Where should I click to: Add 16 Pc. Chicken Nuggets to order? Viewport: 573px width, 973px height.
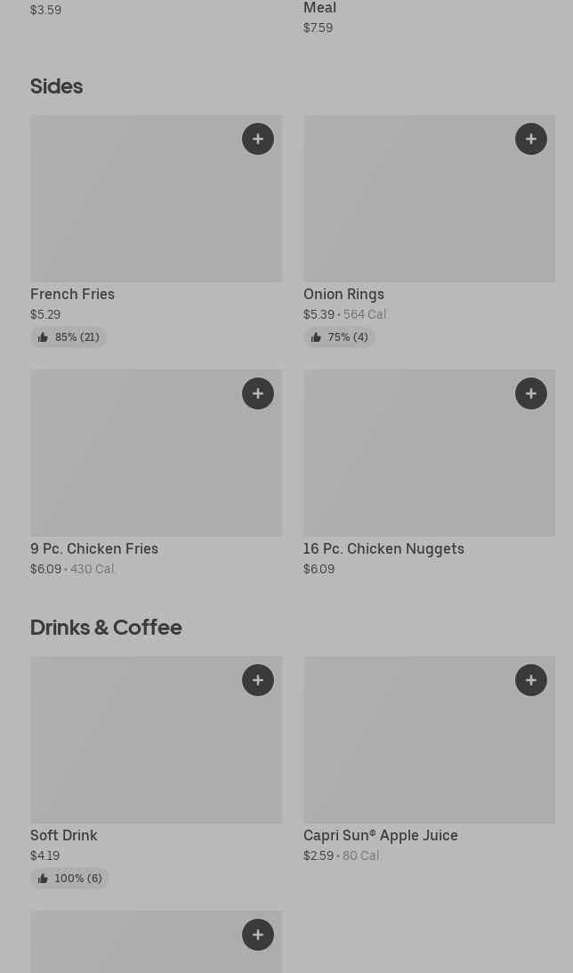(x=531, y=393)
